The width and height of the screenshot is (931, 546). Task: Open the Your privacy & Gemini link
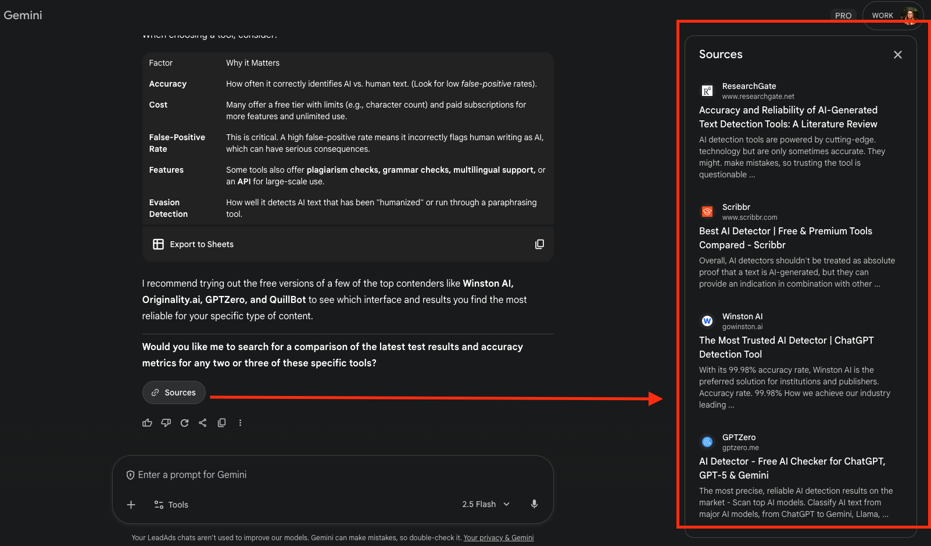(498, 537)
